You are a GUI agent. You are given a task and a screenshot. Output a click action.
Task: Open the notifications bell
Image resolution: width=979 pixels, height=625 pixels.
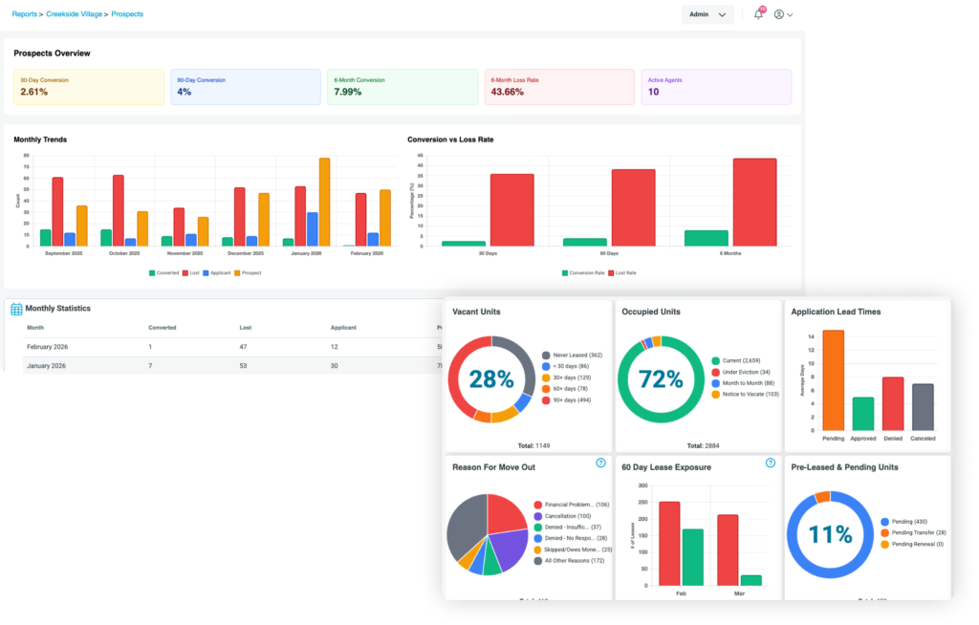click(758, 14)
